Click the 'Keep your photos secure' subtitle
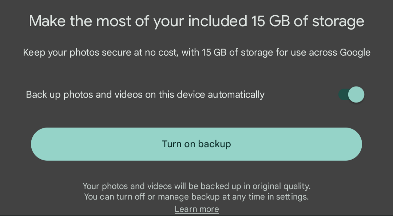This screenshot has height=216, width=393. pos(197,53)
